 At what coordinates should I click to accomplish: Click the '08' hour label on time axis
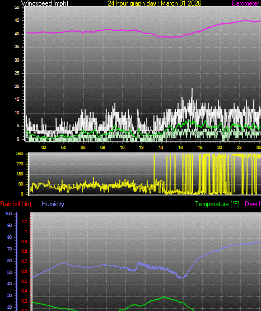[102, 147]
